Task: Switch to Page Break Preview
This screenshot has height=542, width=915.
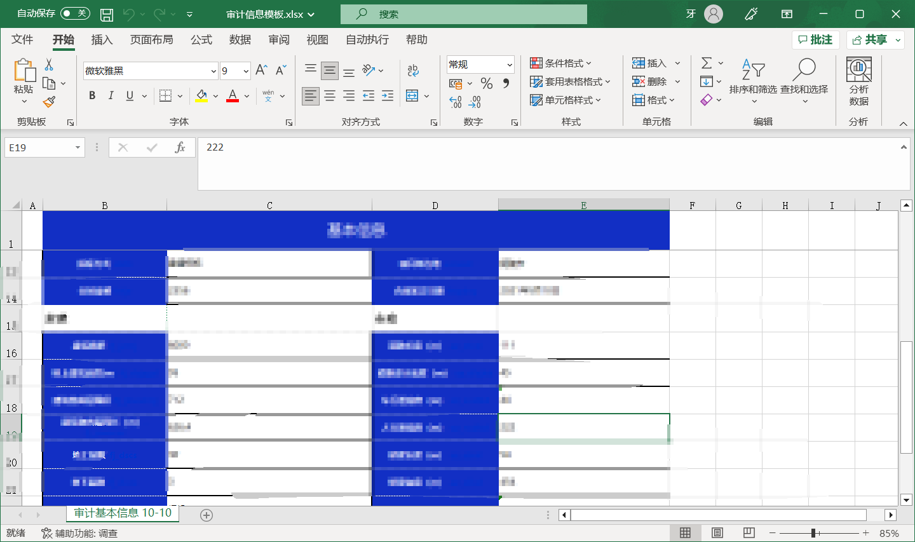Action: pos(749,533)
